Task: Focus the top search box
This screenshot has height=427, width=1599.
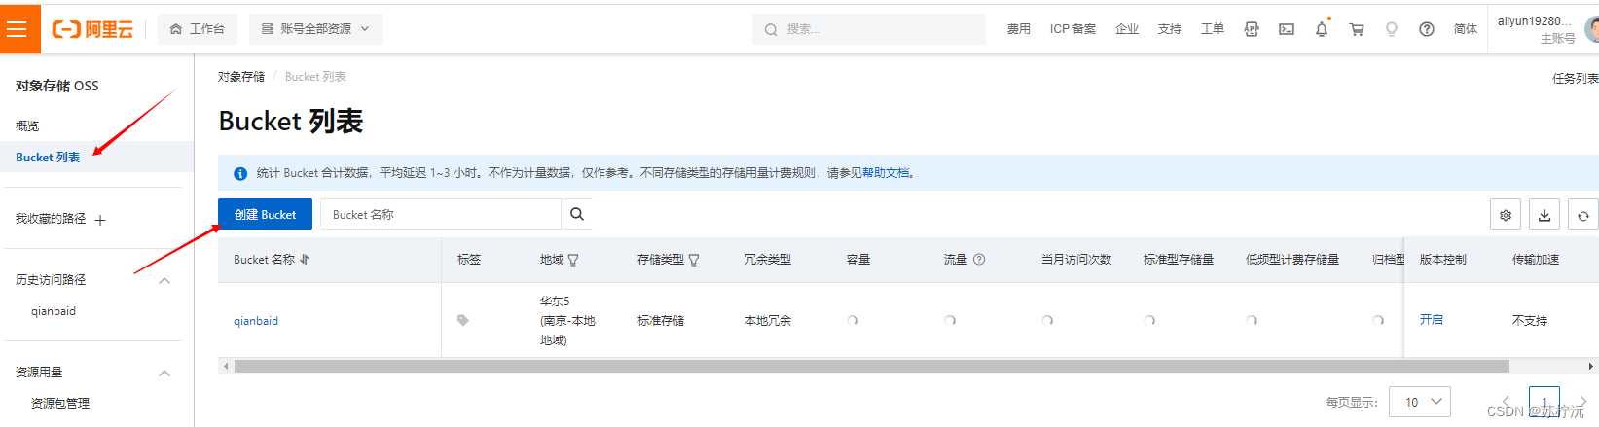Action: [x=868, y=29]
